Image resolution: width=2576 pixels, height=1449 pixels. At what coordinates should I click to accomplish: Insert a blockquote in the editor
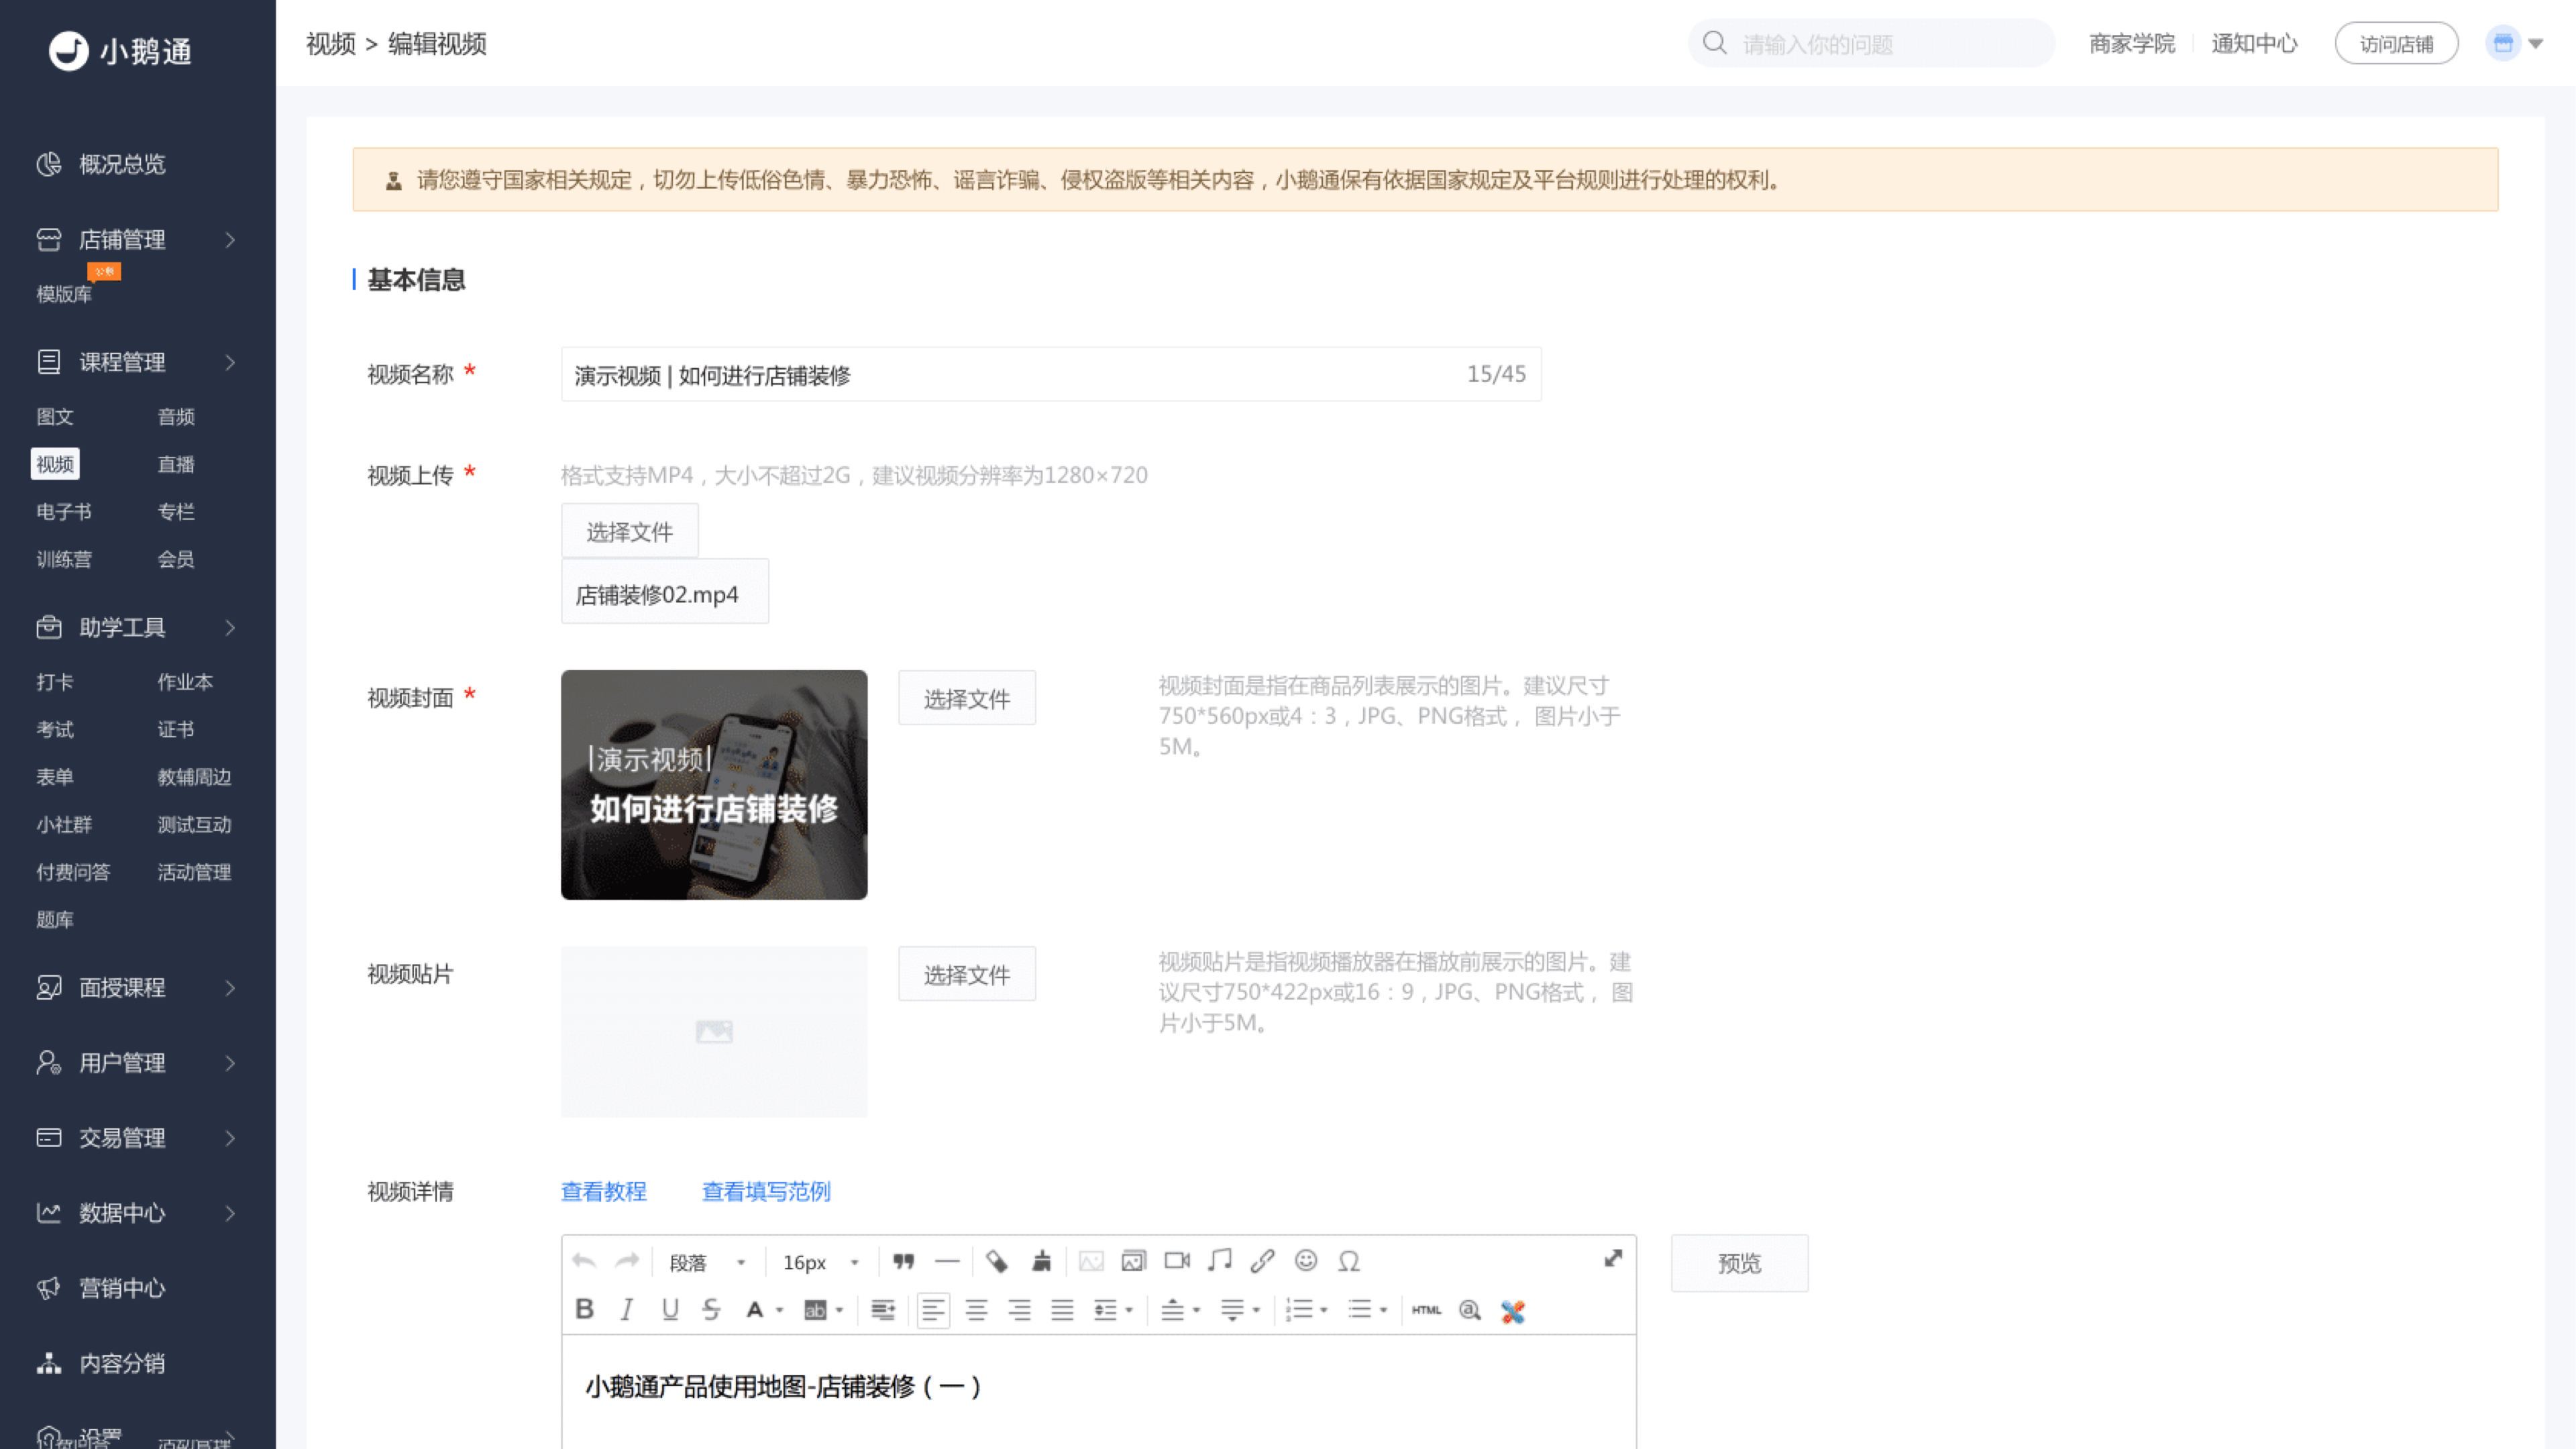[903, 1261]
